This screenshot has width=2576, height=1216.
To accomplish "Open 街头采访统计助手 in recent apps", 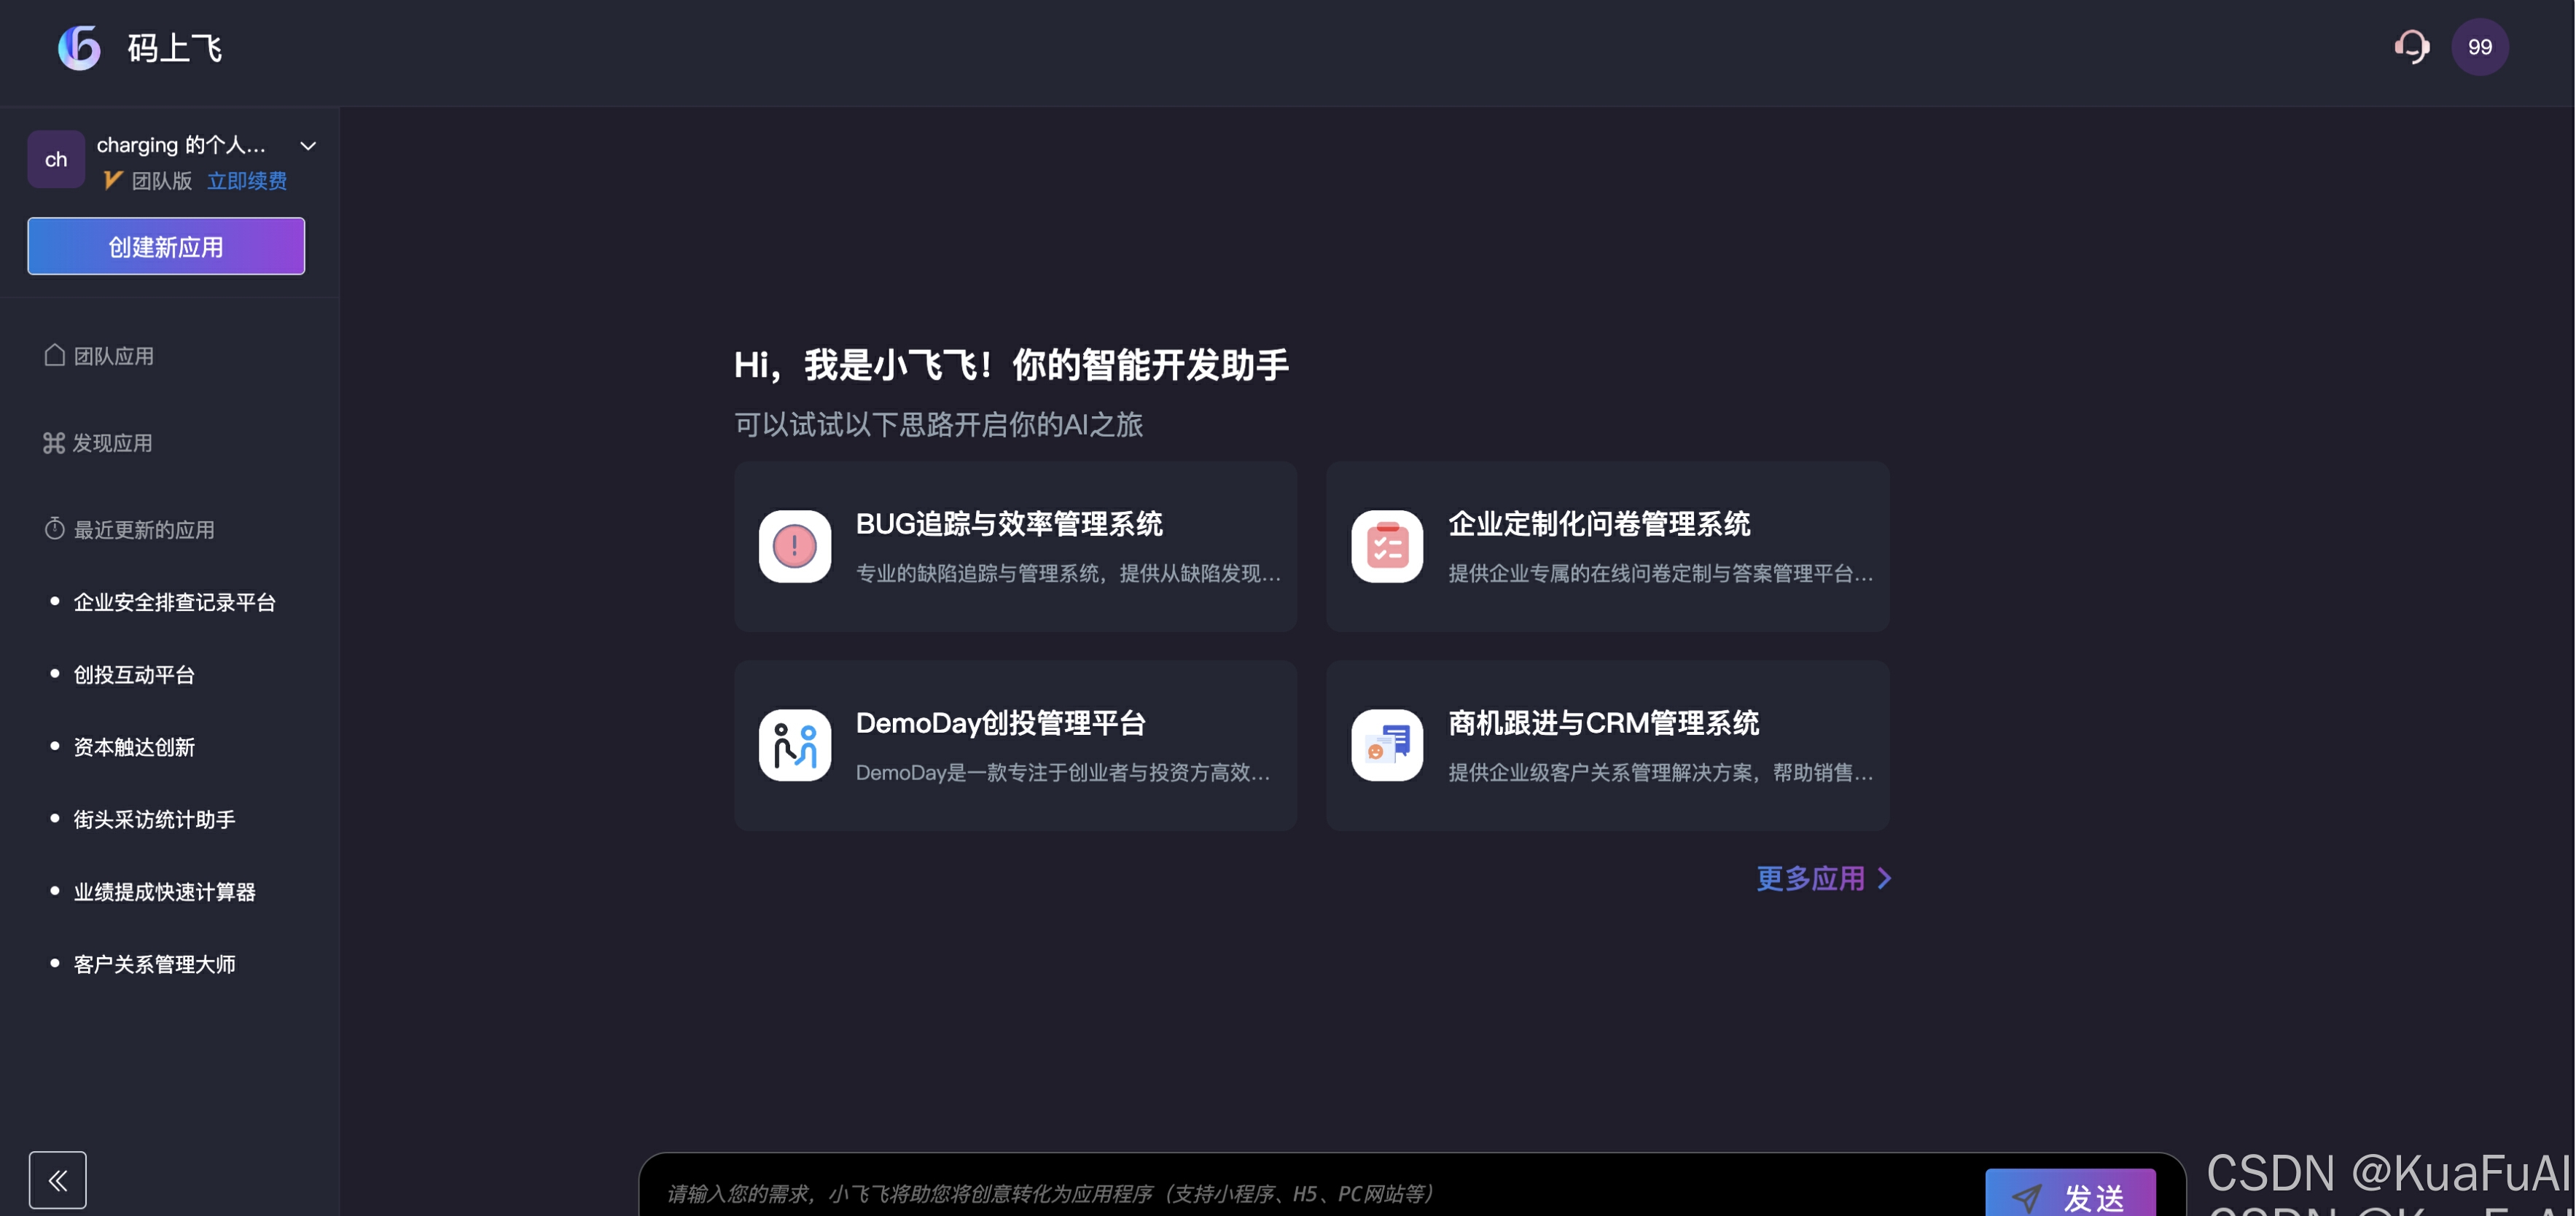I will tap(155, 819).
